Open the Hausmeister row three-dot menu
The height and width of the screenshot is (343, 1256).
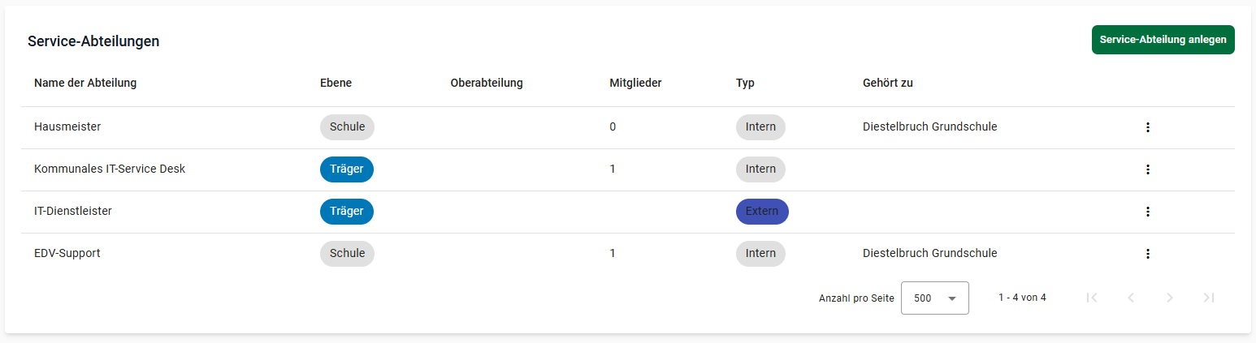(x=1147, y=127)
